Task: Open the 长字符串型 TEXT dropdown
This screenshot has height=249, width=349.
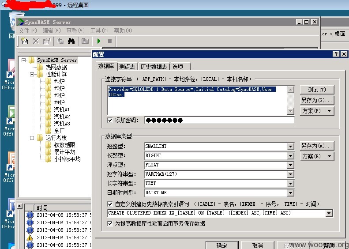Action: click(x=290, y=184)
